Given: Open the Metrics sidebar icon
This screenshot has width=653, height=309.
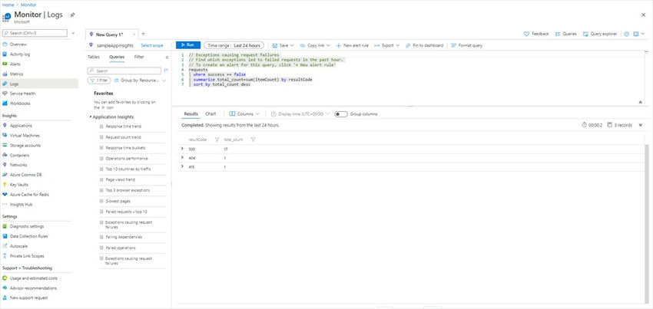Looking at the screenshot, I should click(5, 74).
